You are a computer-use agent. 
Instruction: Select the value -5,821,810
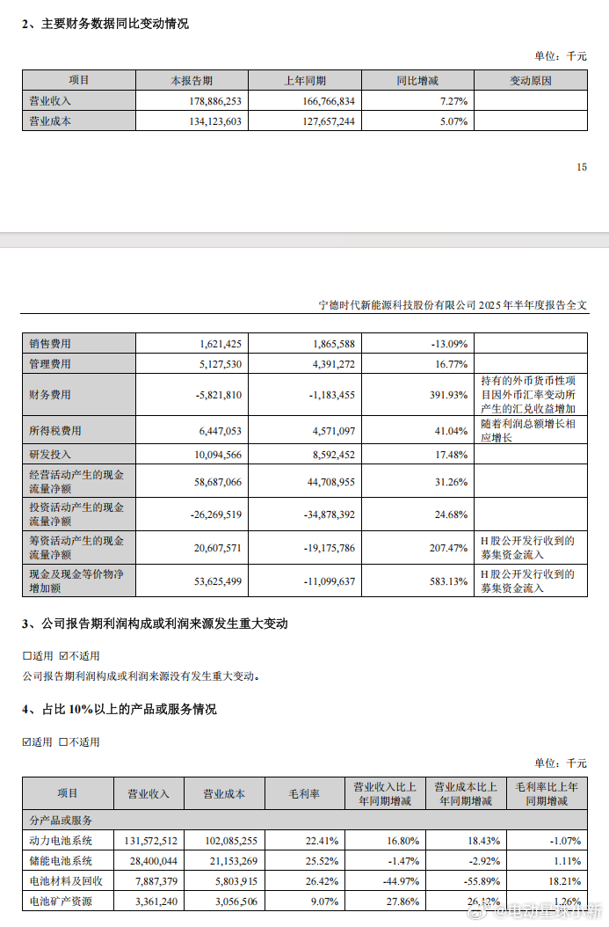click(219, 395)
